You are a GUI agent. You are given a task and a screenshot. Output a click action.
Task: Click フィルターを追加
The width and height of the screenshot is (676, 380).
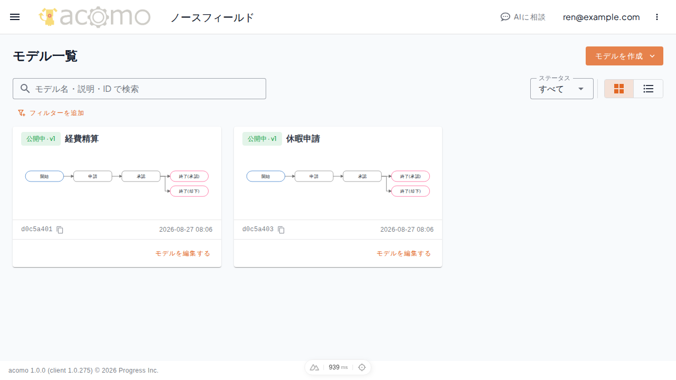pyautogui.click(x=51, y=113)
